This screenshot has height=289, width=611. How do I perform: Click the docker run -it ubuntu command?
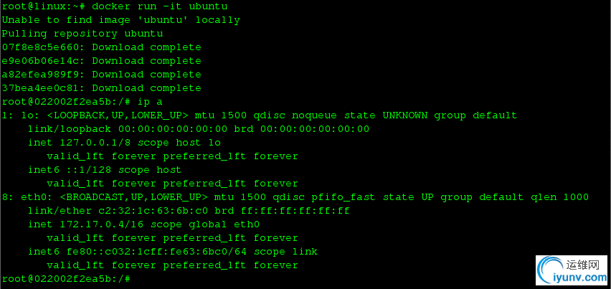160,6
